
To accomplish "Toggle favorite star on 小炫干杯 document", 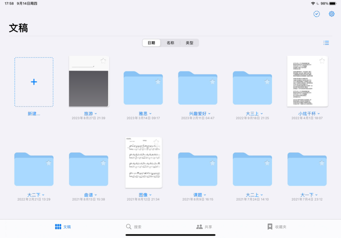I will click(322, 61).
